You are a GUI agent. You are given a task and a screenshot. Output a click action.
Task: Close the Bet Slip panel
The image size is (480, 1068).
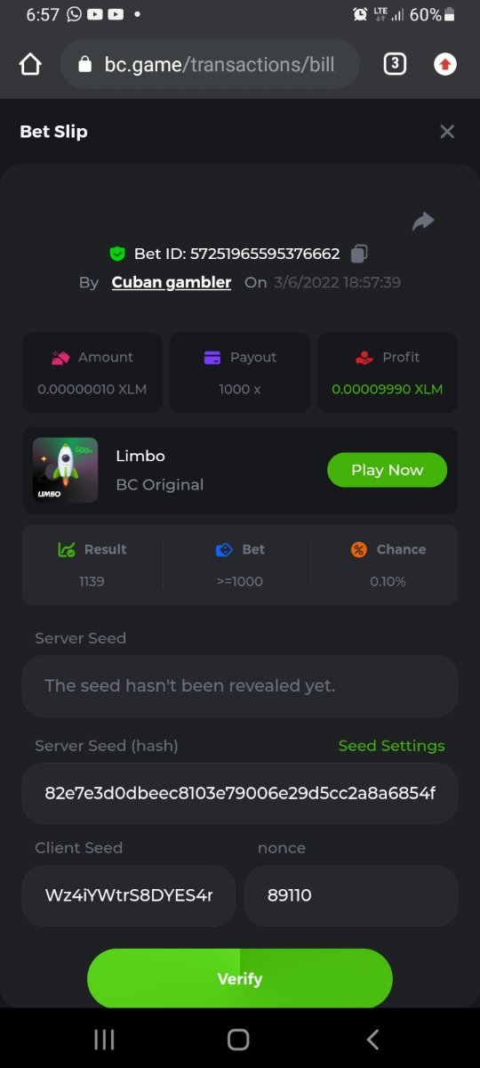point(447,132)
